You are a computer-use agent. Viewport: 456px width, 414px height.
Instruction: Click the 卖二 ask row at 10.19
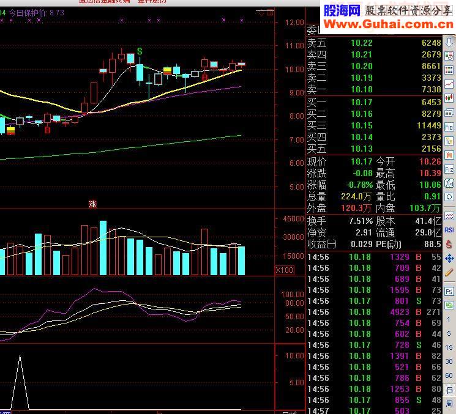point(374,78)
